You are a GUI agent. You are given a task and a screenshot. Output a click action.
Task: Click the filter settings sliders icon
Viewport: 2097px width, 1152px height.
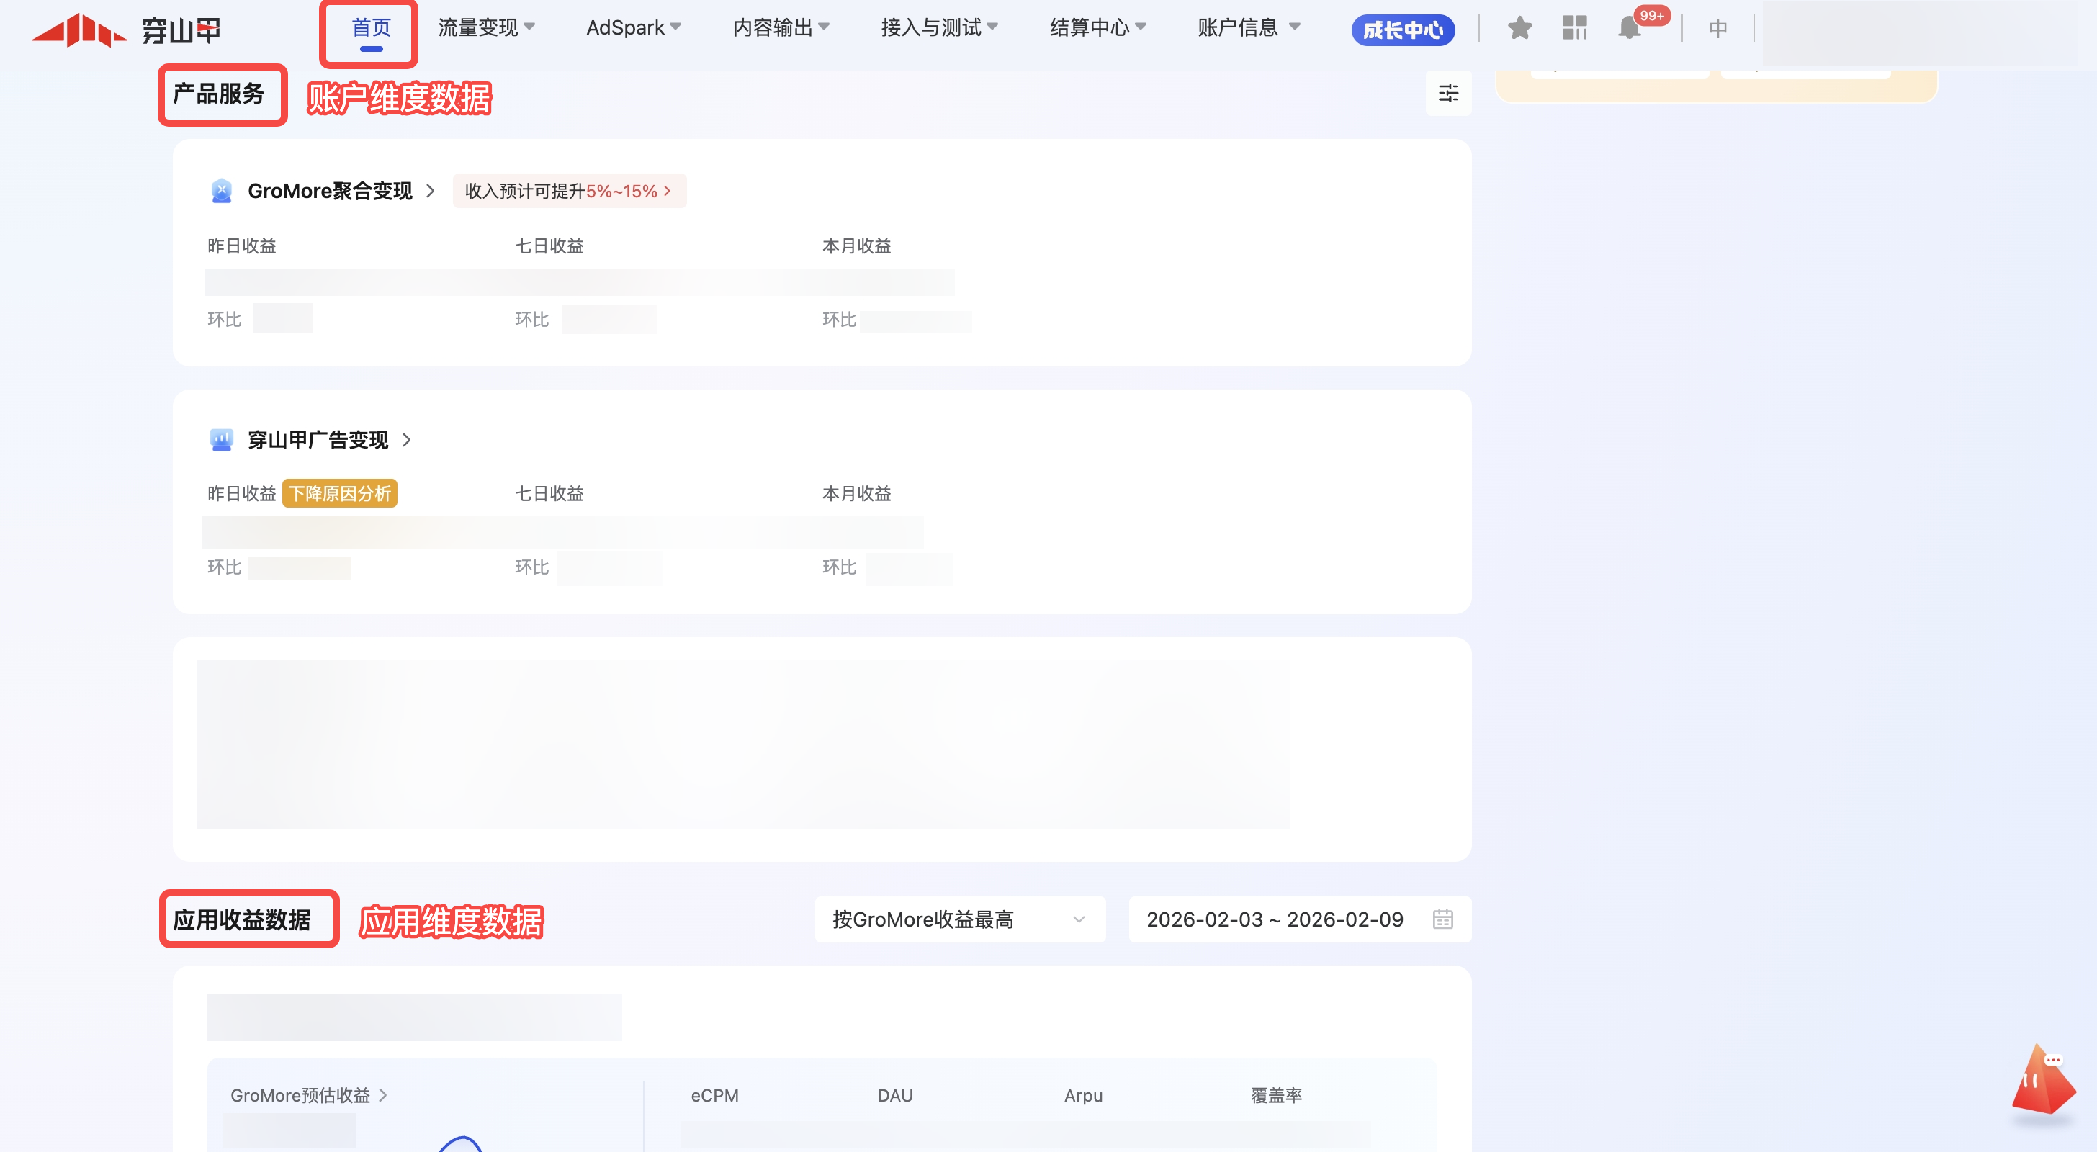[x=1448, y=94]
